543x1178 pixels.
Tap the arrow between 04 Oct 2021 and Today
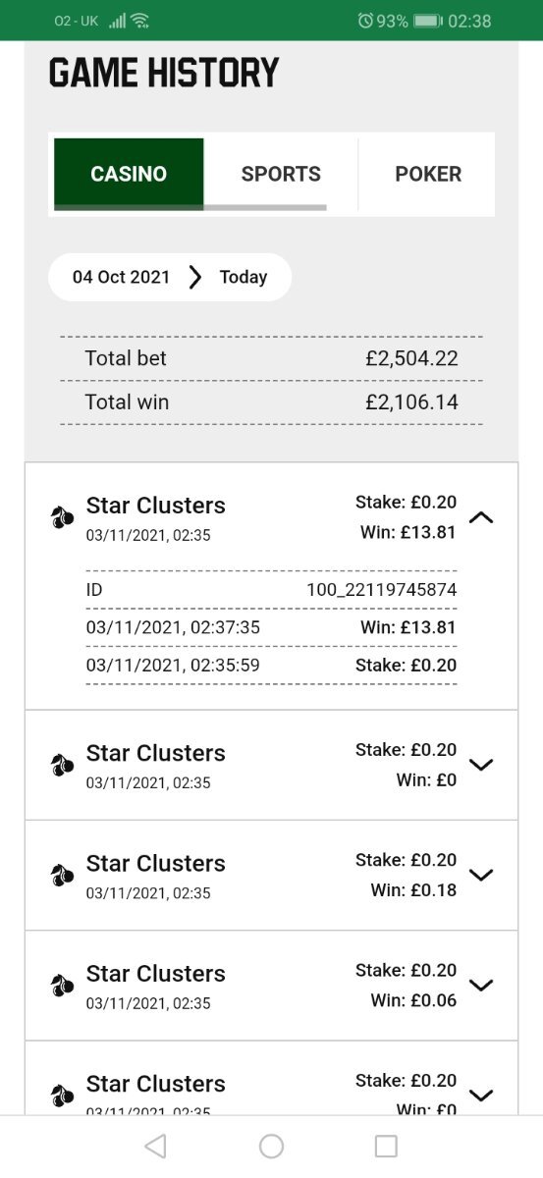coord(194,277)
